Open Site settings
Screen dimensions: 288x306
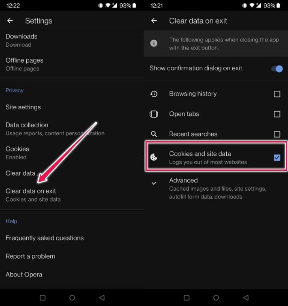(x=72, y=107)
